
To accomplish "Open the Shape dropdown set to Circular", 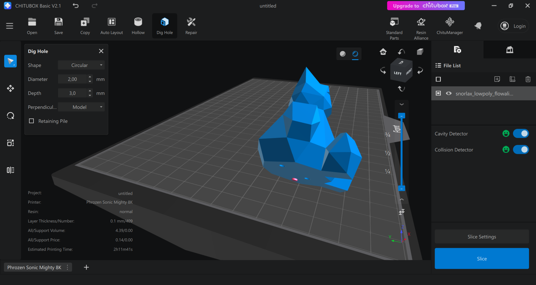I will click(x=81, y=65).
